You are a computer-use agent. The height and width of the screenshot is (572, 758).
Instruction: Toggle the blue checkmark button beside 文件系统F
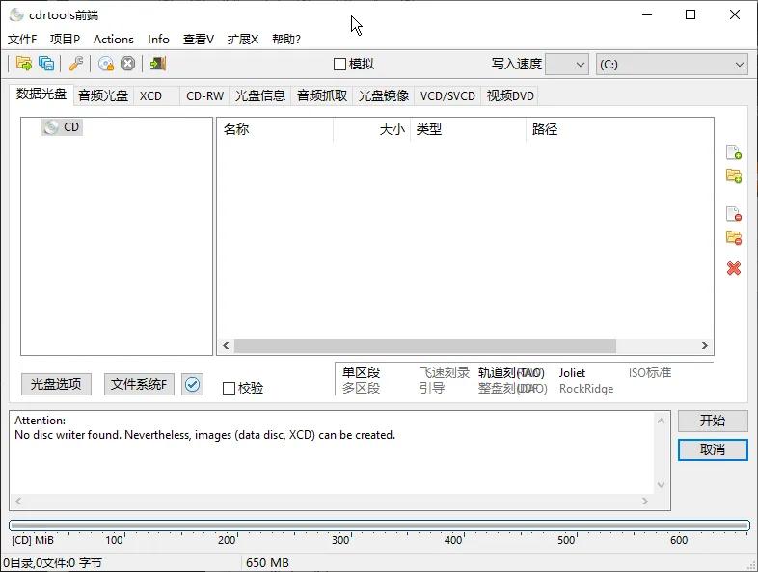point(193,384)
